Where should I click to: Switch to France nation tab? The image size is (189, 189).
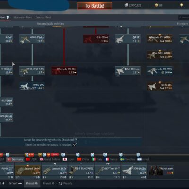click(x=111, y=159)
